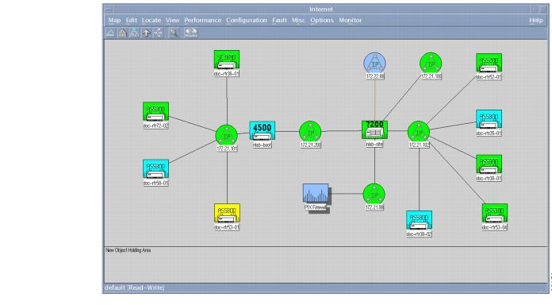Click inside the New Object Holding Area
This screenshot has width=552, height=305.
coord(326,264)
